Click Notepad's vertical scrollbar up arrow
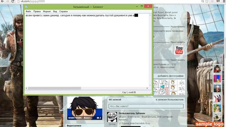Viewport: 226px width, 127px height. [150, 15]
